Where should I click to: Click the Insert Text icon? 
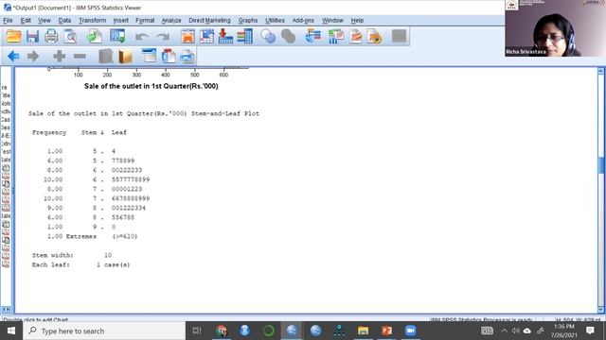(x=187, y=57)
